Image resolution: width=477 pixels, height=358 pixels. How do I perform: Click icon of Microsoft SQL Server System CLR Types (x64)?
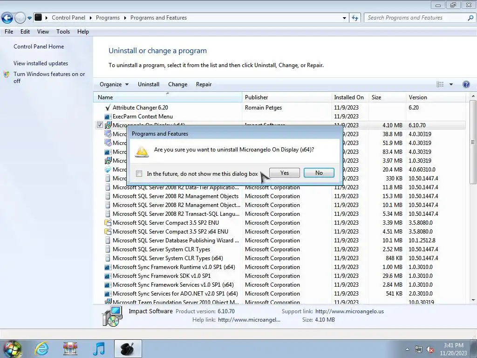click(x=108, y=258)
